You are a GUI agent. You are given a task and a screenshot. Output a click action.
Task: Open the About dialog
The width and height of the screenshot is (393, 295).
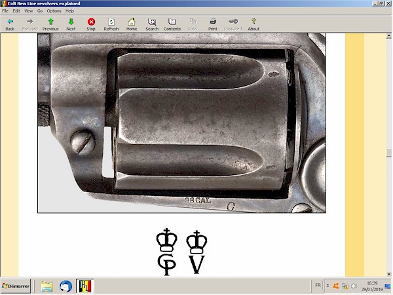pyautogui.click(x=253, y=24)
